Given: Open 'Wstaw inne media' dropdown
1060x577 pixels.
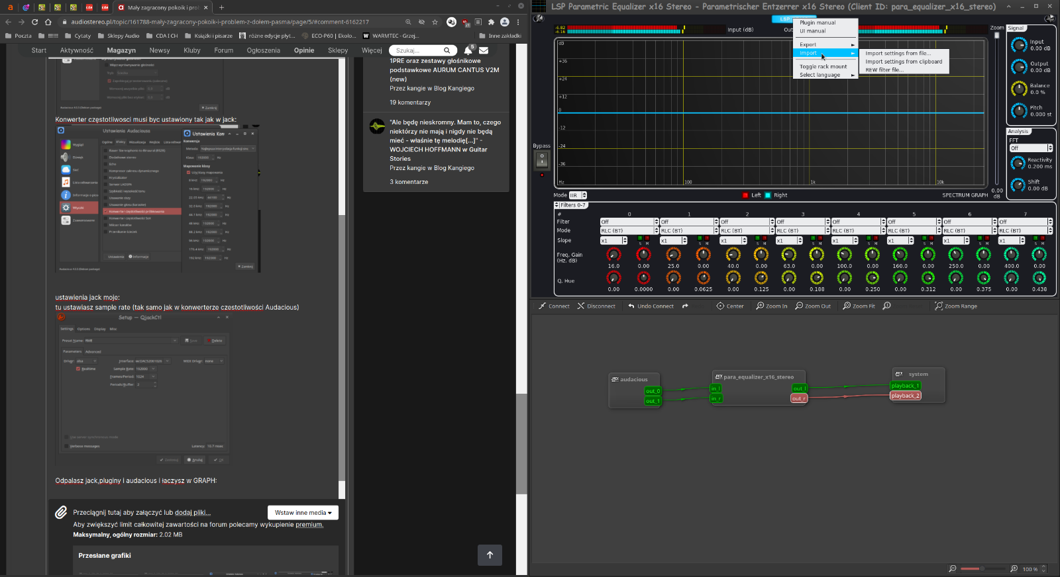Looking at the screenshot, I should click(x=303, y=513).
